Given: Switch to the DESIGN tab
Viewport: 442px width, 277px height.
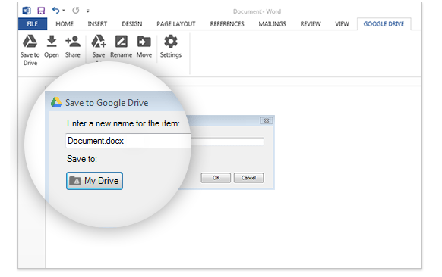Looking at the screenshot, I should coord(132,24).
